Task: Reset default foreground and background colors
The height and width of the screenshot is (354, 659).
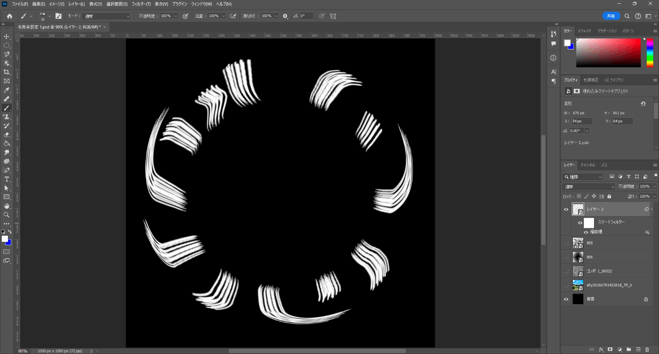Action: (x=3, y=232)
